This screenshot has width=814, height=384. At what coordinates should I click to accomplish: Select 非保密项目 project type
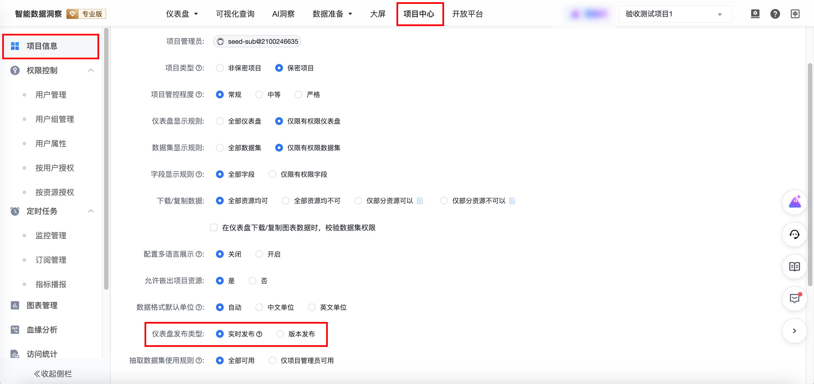point(220,68)
